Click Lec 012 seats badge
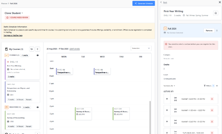Image resolution: width=222 pixels, height=134 pixels. pos(212,122)
